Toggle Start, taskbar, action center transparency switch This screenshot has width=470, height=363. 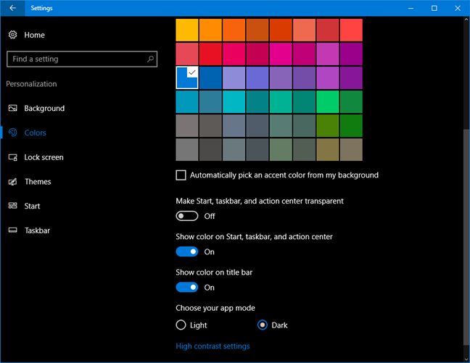[186, 216]
